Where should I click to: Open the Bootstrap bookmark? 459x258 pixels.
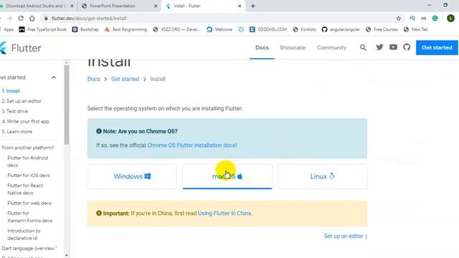pyautogui.click(x=85, y=29)
